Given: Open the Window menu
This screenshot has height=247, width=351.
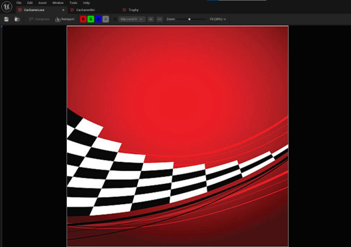Looking at the screenshot, I should 58,3.
